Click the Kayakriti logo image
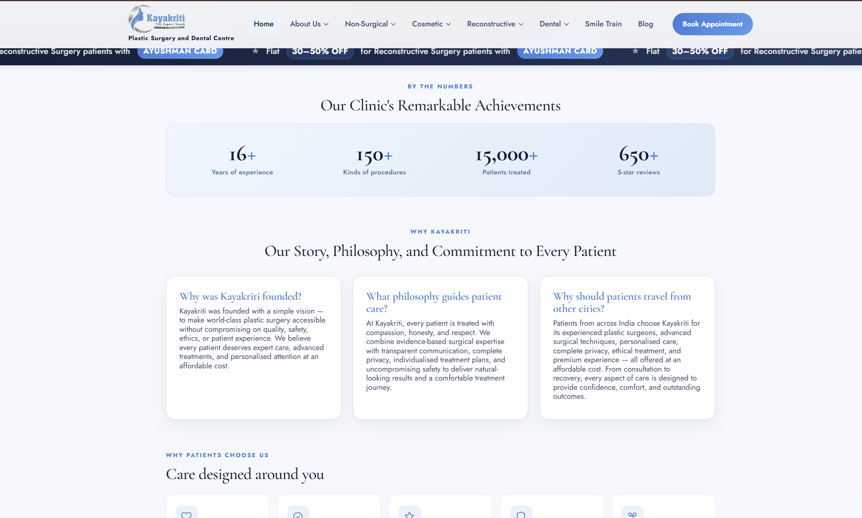The width and height of the screenshot is (862, 518). click(x=157, y=19)
